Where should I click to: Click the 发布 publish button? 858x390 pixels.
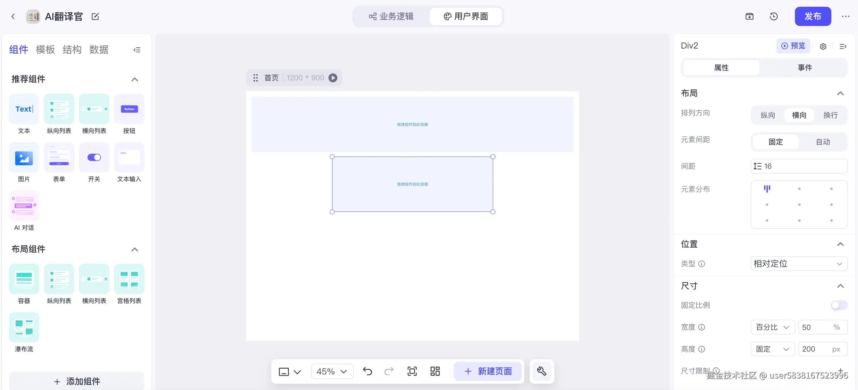[813, 16]
